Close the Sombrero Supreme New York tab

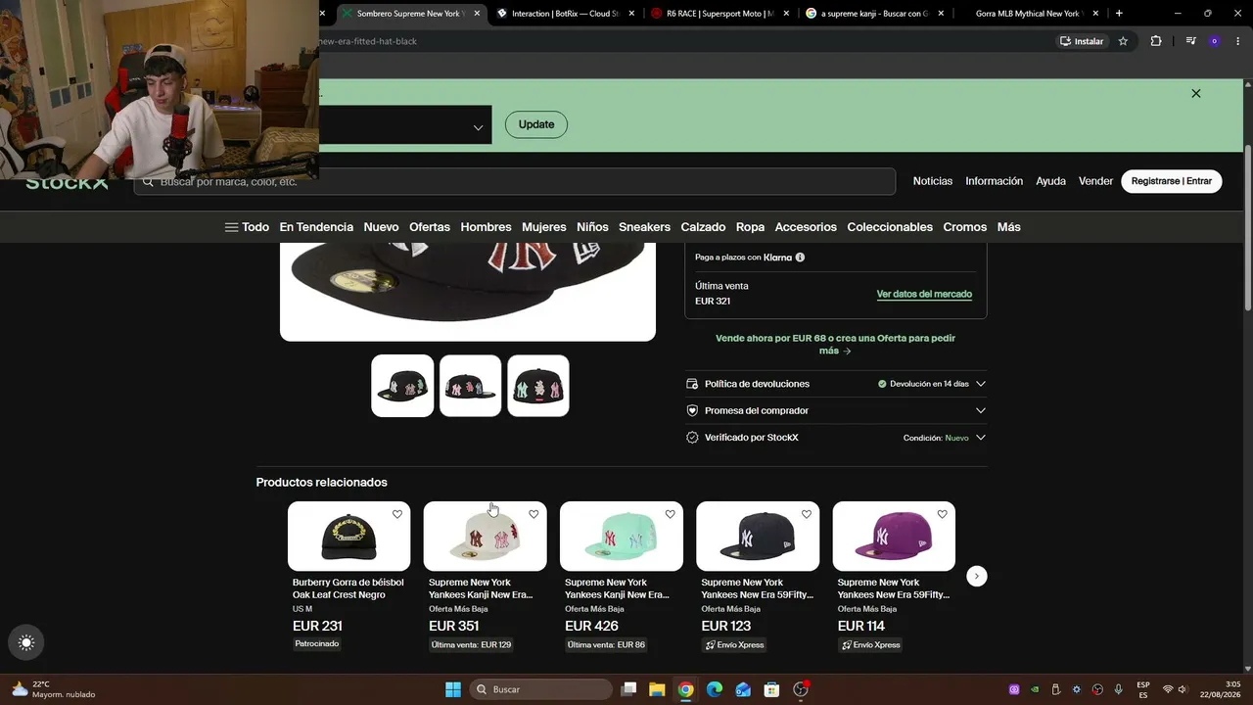tap(478, 14)
